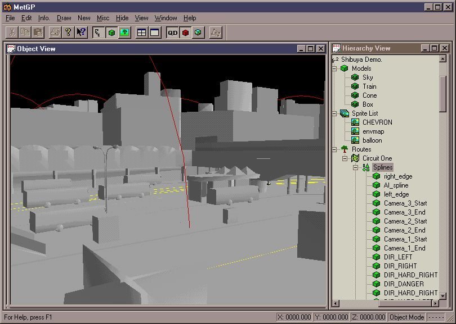This screenshot has width=456, height=324.
Task: Click the greyed triangle shapes toolbar icon
Action: 216,32
